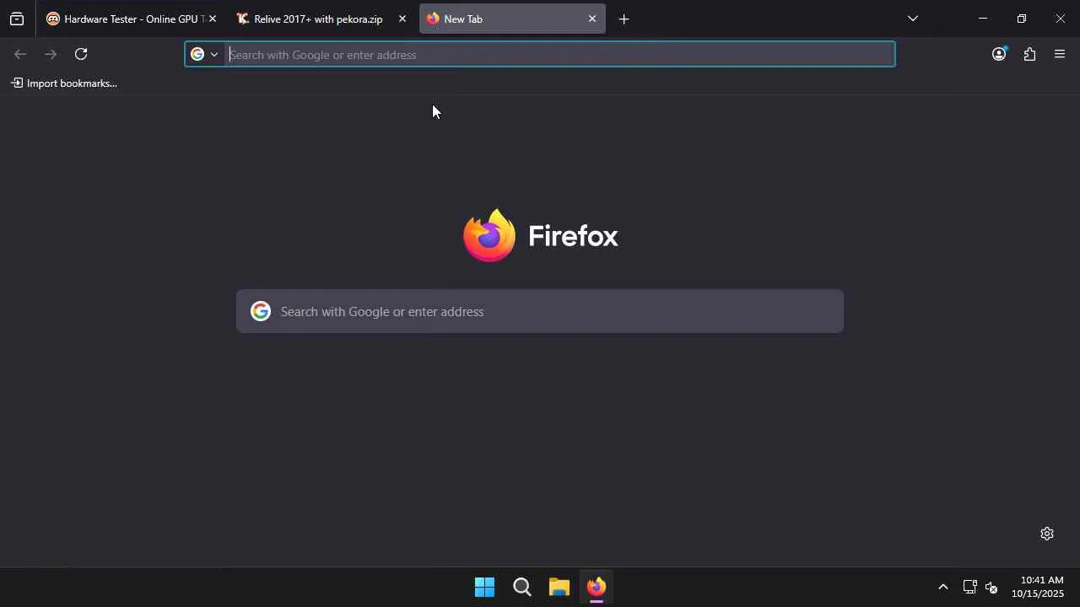
Task: Open New Tab personalize settings gear
Action: (1047, 534)
